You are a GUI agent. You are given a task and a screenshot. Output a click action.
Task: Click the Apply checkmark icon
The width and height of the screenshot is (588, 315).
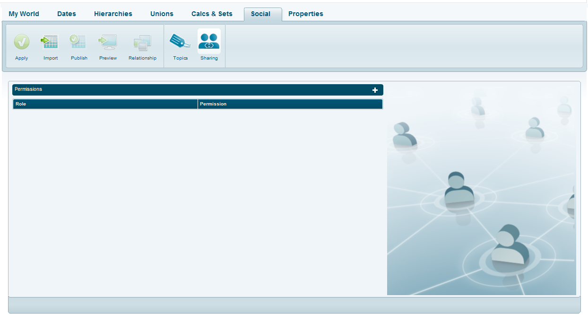click(x=22, y=42)
